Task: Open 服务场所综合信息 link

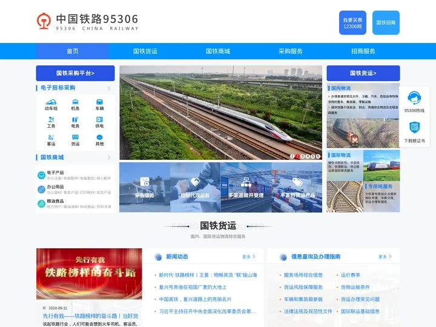Action: click(303, 275)
